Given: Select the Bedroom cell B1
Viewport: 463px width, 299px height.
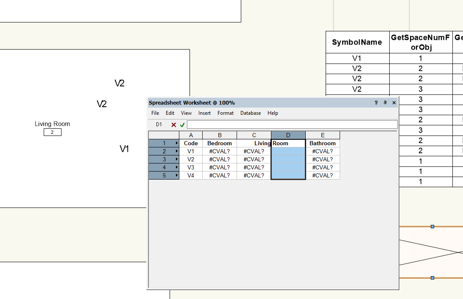Looking at the screenshot, I should [x=220, y=143].
